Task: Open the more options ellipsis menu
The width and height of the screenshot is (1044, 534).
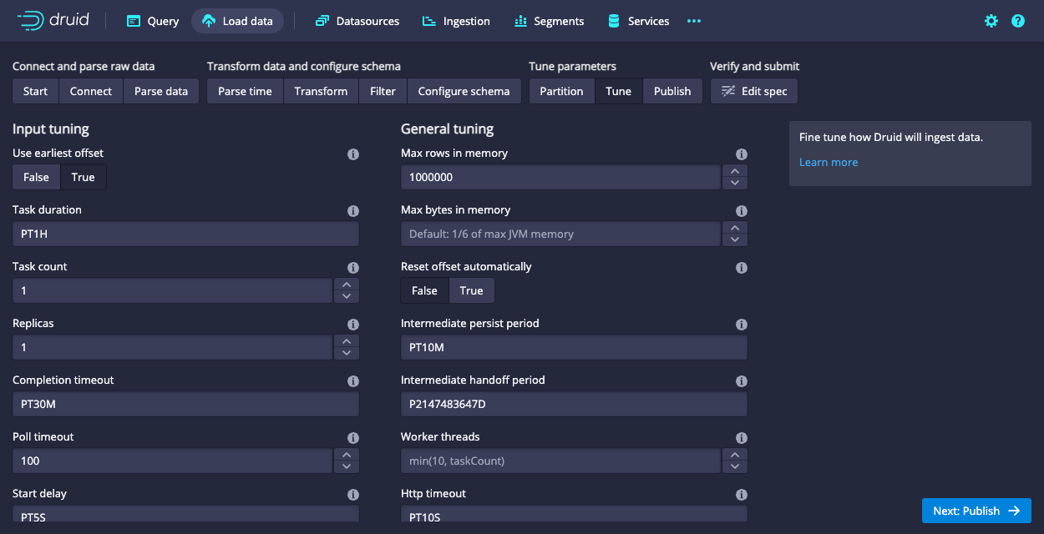Action: pyautogui.click(x=693, y=21)
